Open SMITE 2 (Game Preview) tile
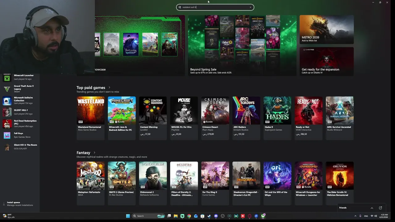This screenshot has width=395, height=222. coord(122,183)
